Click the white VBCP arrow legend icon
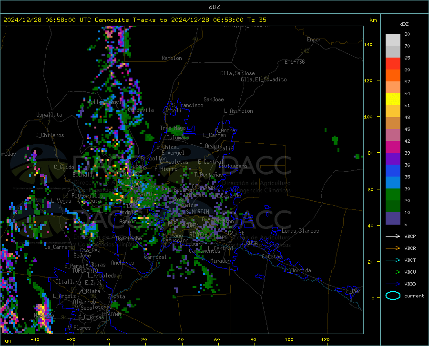 393,236
